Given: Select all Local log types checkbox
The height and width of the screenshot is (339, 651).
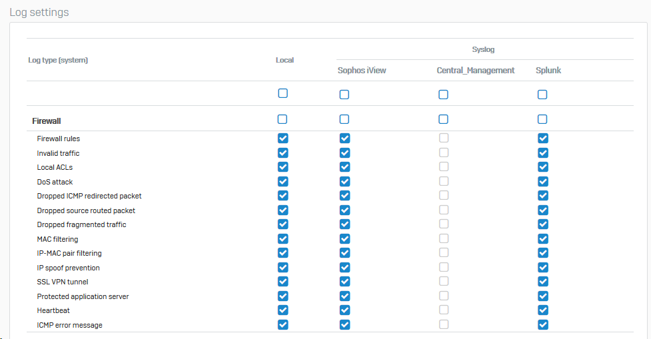Looking at the screenshot, I should tap(283, 94).
